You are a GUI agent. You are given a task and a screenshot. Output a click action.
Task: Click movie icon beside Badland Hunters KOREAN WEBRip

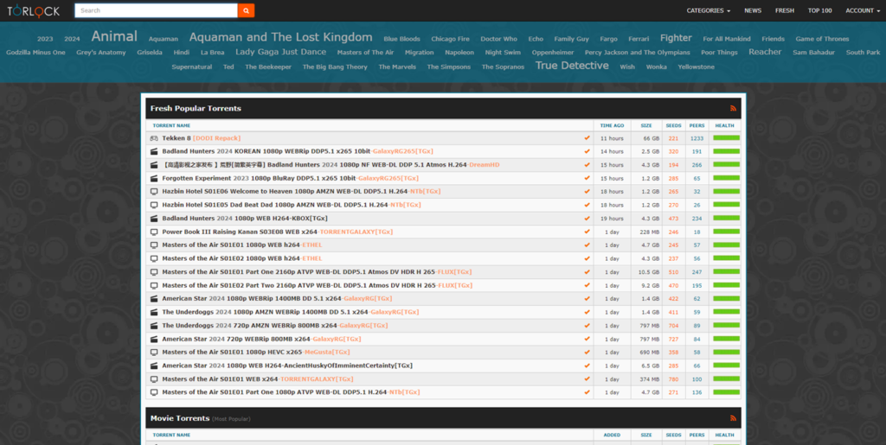(154, 151)
